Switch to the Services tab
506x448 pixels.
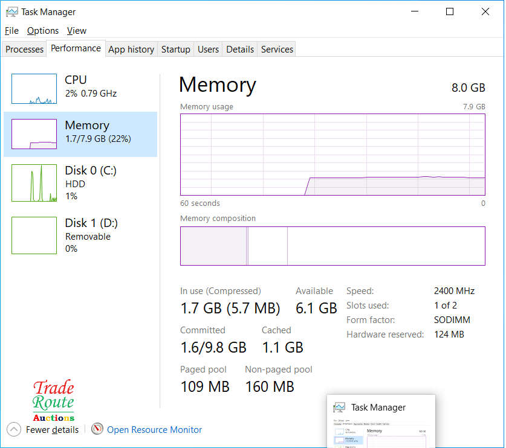point(277,50)
